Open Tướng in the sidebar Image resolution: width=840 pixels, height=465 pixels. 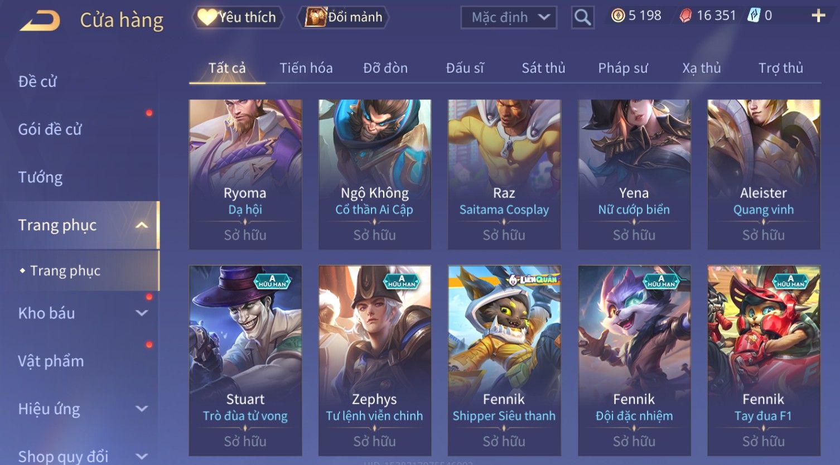coord(40,177)
